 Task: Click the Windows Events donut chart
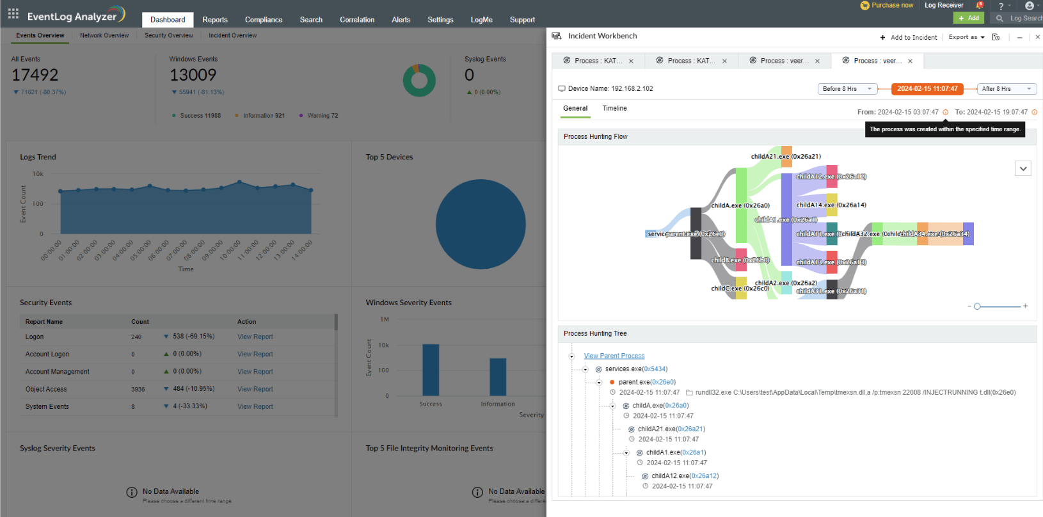pos(419,81)
